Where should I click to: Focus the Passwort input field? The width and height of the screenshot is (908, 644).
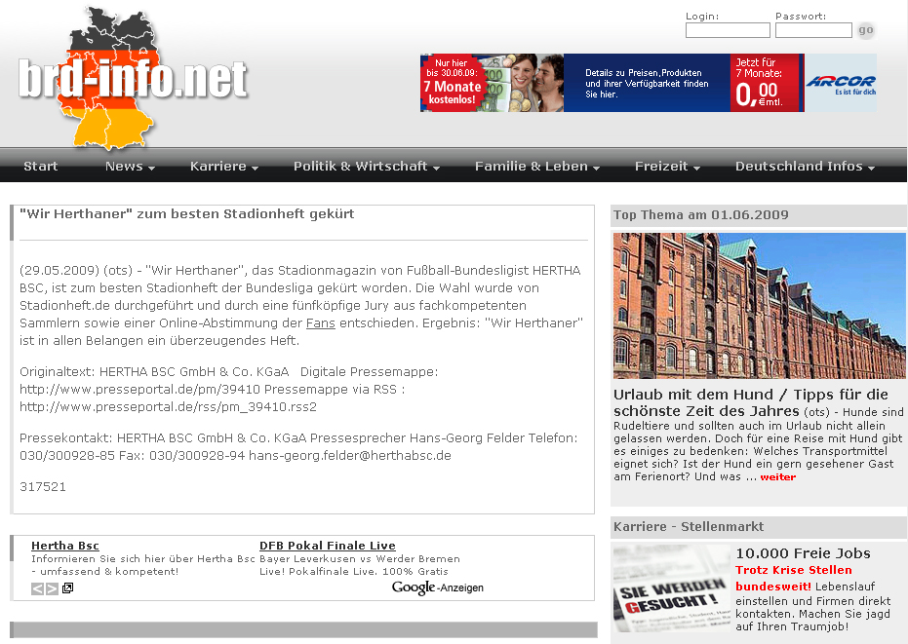point(813,31)
